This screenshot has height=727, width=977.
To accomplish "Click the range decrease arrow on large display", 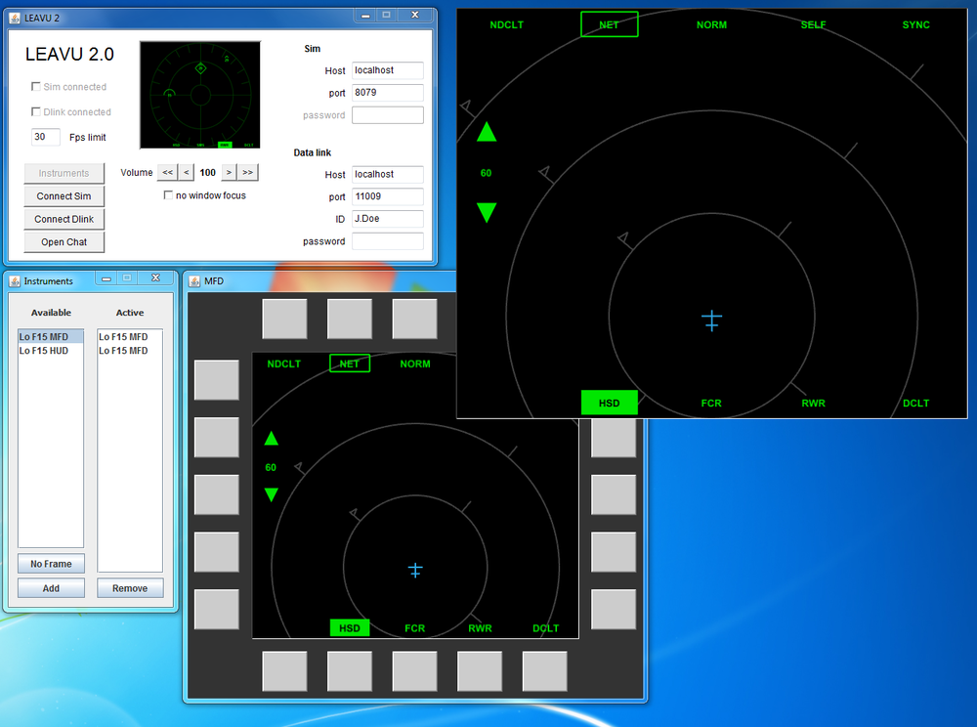I will click(x=487, y=212).
